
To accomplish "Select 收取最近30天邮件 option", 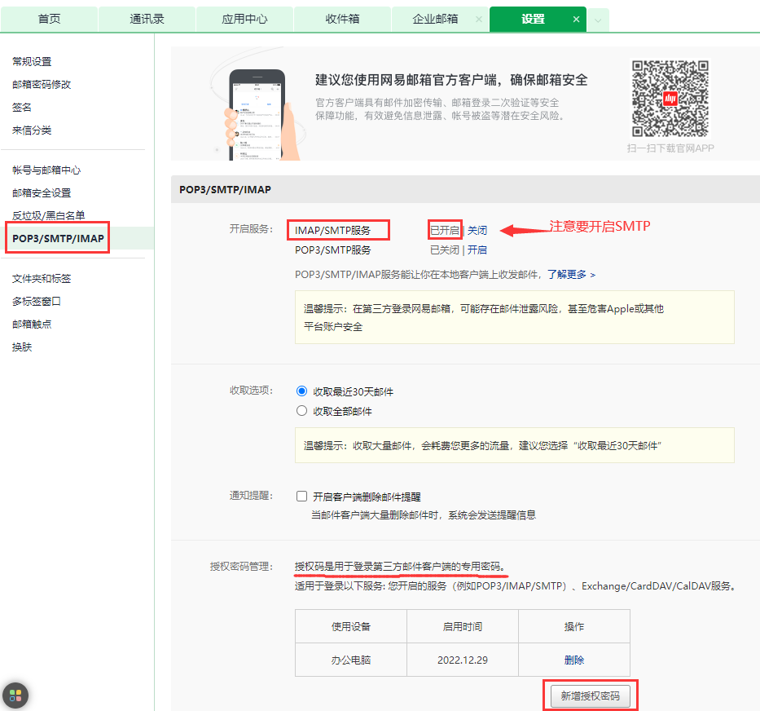I will click(x=301, y=391).
